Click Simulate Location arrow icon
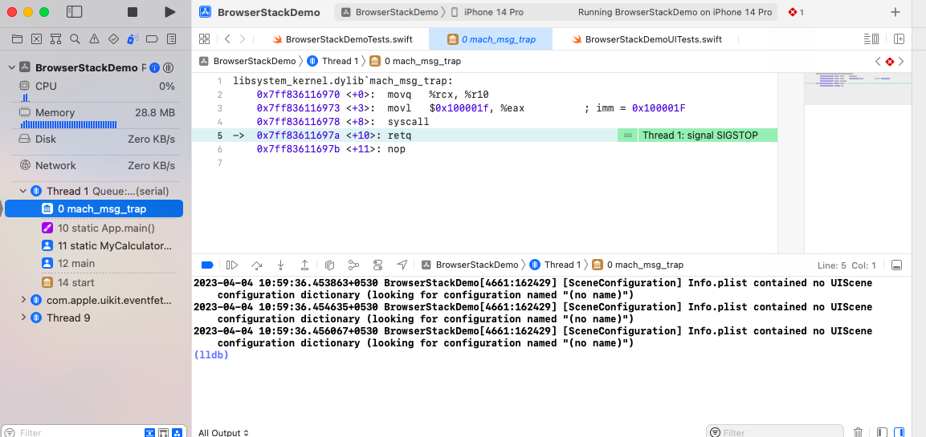 pos(402,265)
